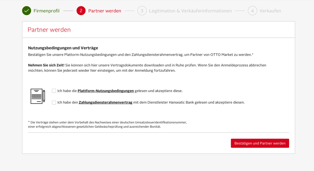
Task: Click the gray circle numbered 4
Action: [252, 11]
